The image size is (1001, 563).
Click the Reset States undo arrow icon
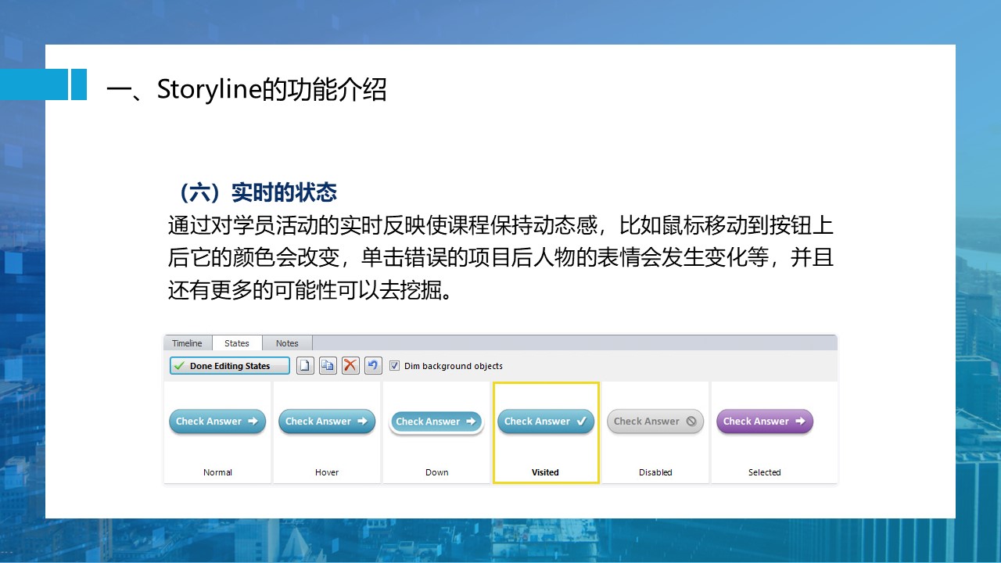click(x=373, y=366)
